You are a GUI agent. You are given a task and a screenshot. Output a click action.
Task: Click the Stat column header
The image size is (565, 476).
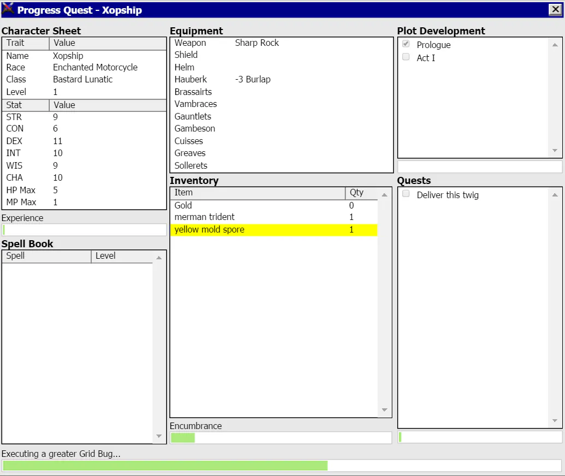coord(26,105)
